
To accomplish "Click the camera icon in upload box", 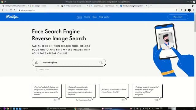I will click(x=37, y=63).
